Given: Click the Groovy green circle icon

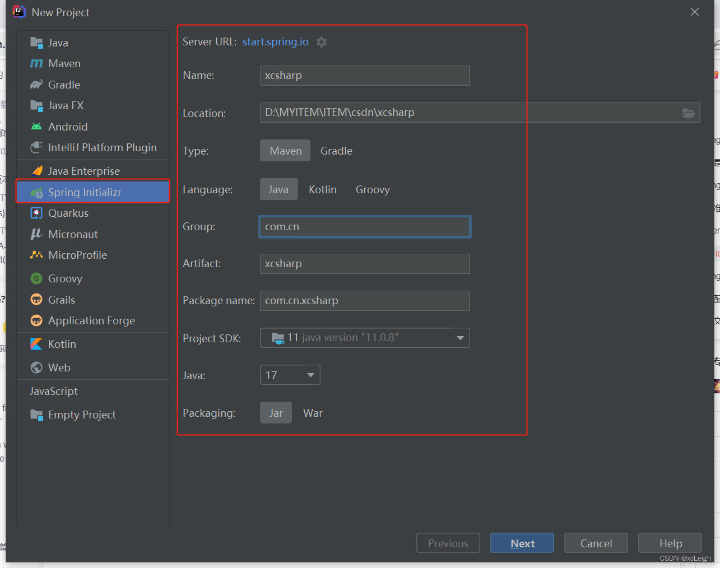Looking at the screenshot, I should (36, 278).
